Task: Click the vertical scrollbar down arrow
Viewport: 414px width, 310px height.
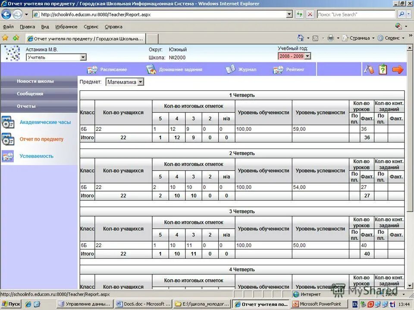Action: (410, 285)
